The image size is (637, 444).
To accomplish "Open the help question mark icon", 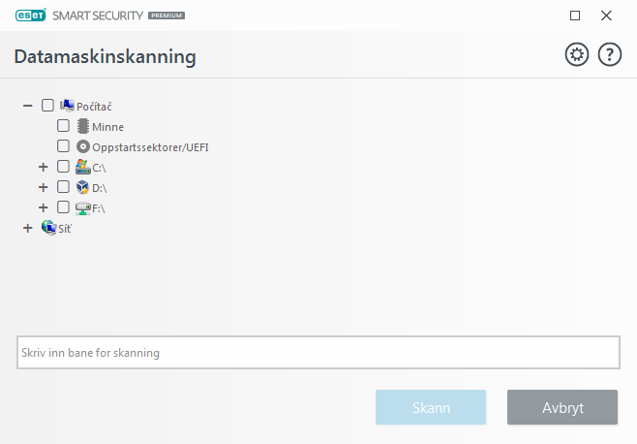I will point(610,55).
